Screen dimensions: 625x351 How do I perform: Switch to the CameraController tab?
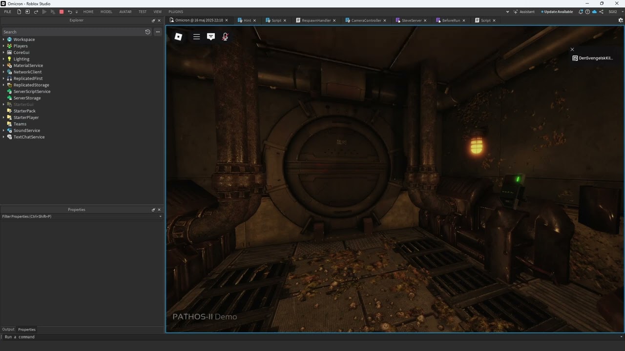click(x=366, y=20)
